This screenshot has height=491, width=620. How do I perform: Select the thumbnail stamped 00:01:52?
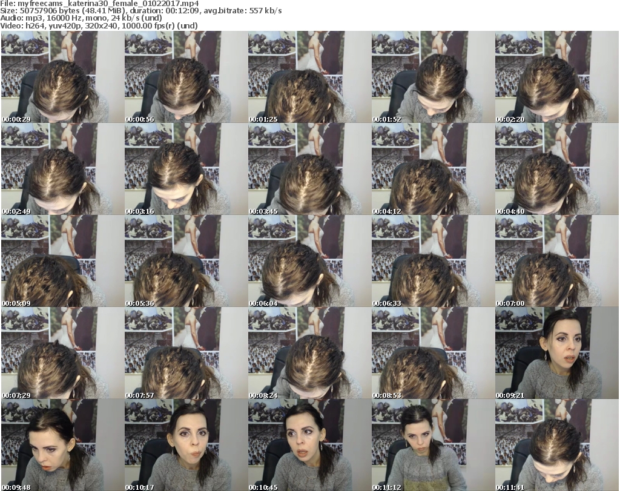pyautogui.click(x=433, y=77)
